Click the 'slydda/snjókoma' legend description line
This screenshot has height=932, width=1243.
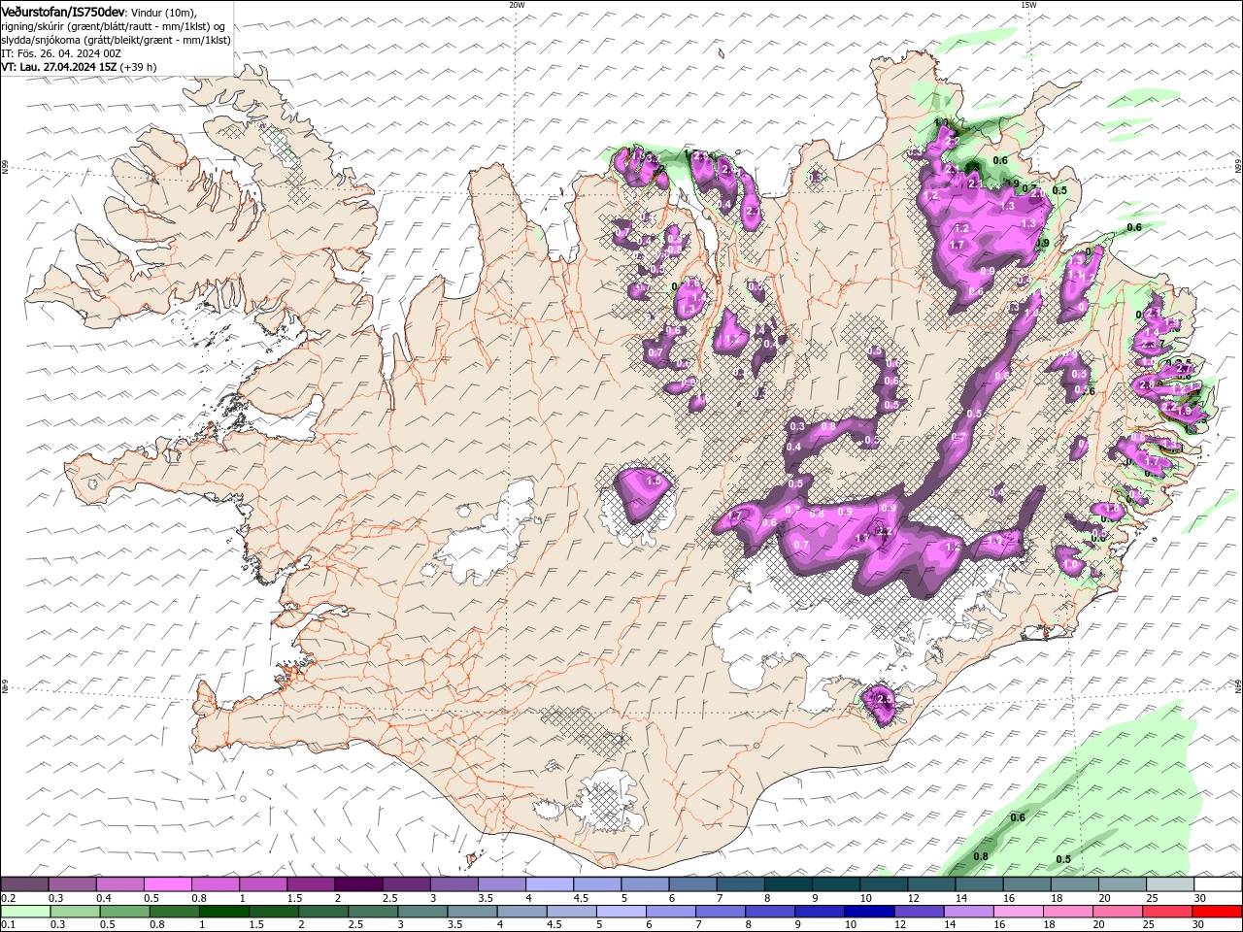[x=116, y=40]
